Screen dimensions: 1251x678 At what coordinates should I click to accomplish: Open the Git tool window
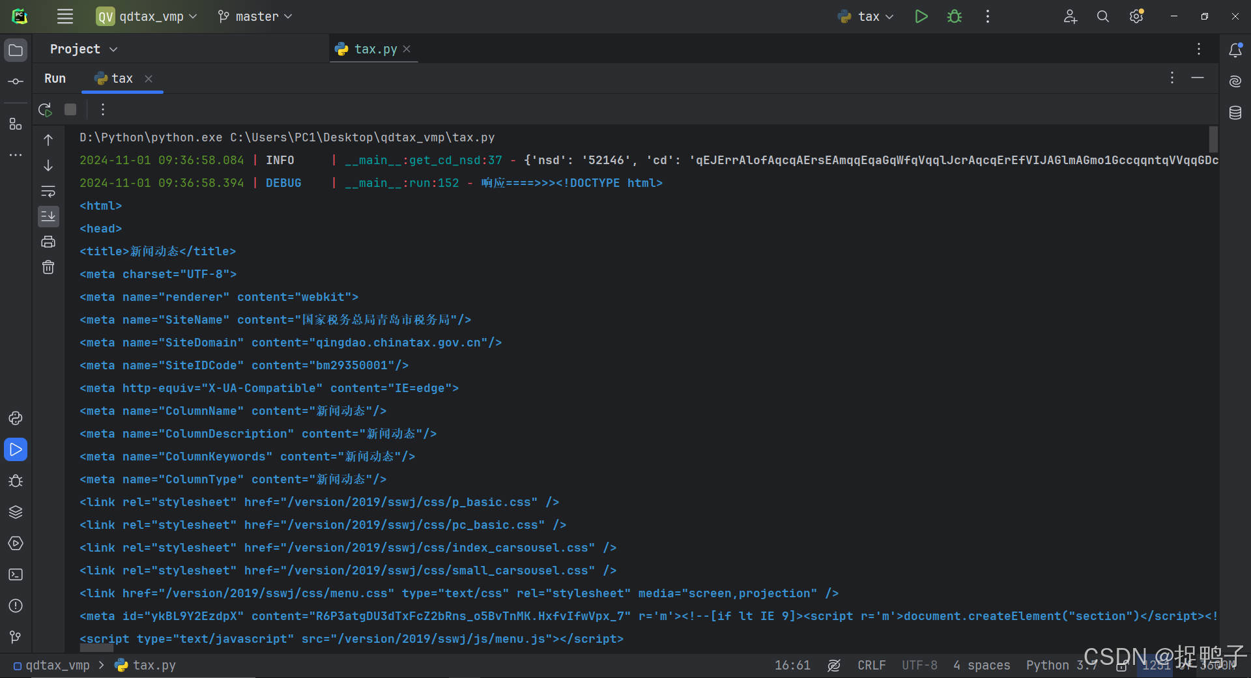[16, 637]
